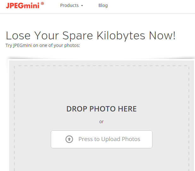Click the "Now!" word in the headline
Viewport: 195px width, 171px height.
[x=162, y=36]
